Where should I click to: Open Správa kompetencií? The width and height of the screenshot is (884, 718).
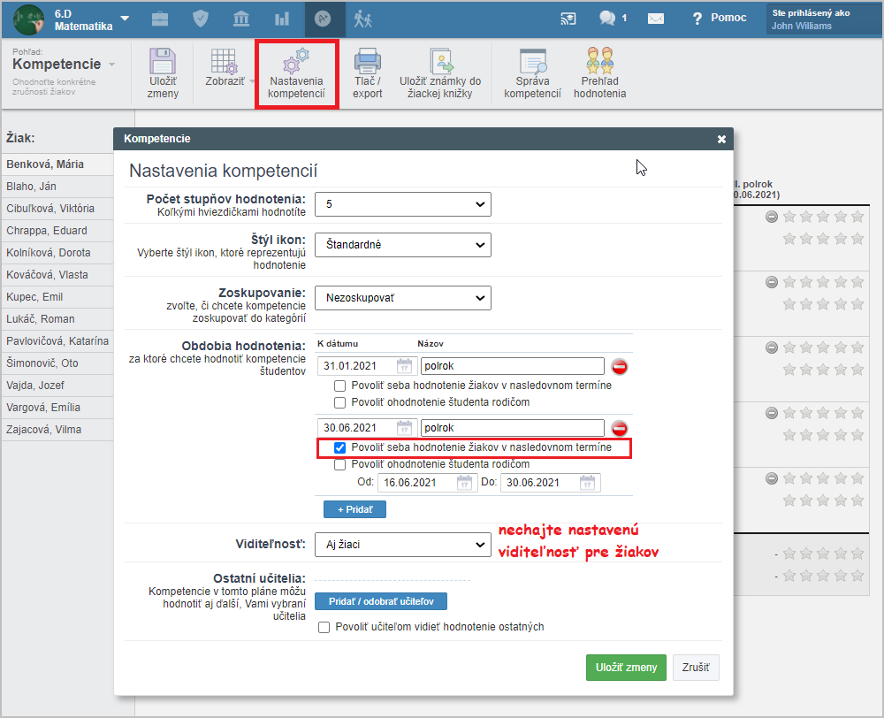[532, 73]
